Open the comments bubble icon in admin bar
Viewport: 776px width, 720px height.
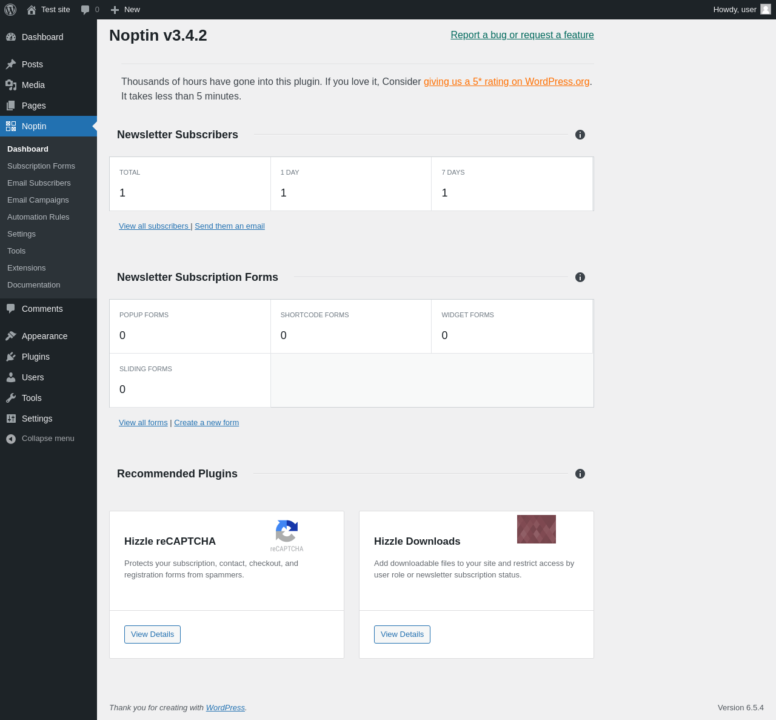[85, 10]
